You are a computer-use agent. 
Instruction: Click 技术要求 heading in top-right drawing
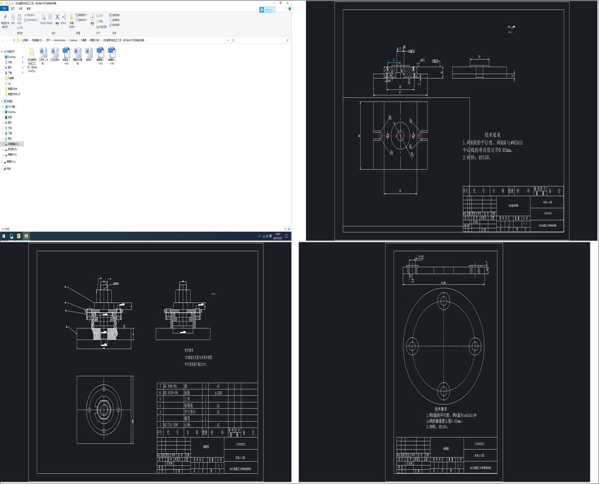(x=492, y=135)
